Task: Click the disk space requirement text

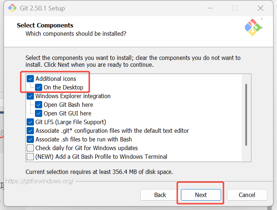Action: [99, 172]
